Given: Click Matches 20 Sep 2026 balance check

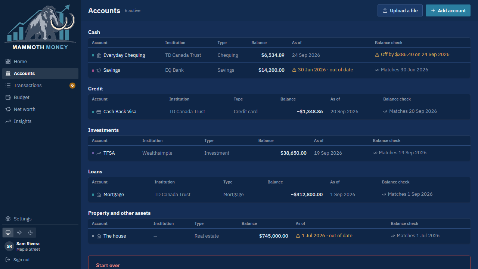Looking at the screenshot, I should pos(410,111).
